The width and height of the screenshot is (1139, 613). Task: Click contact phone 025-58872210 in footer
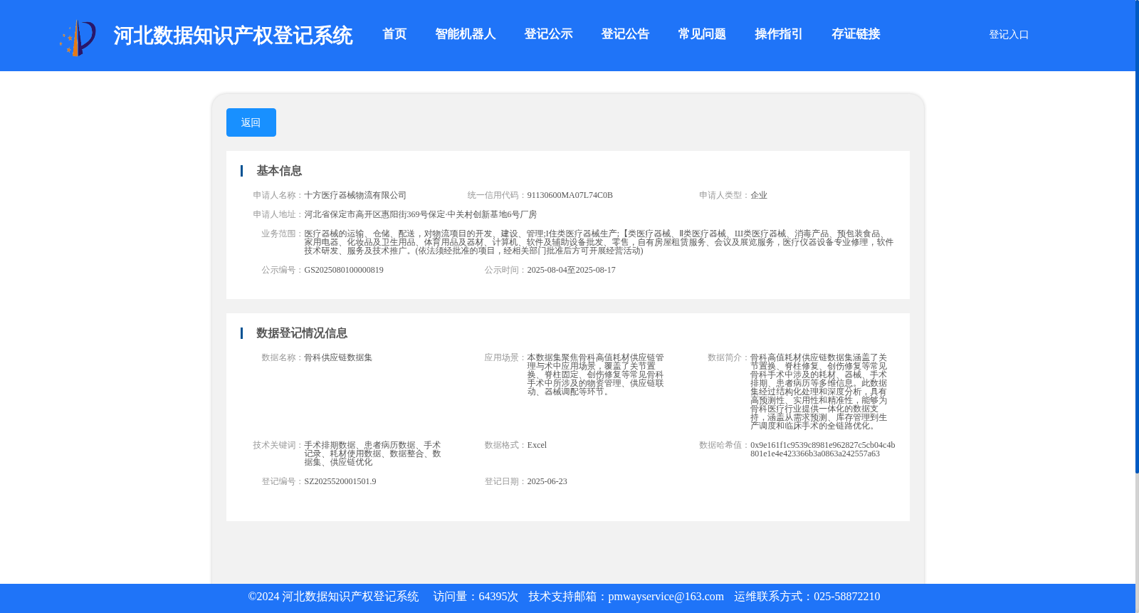846,597
